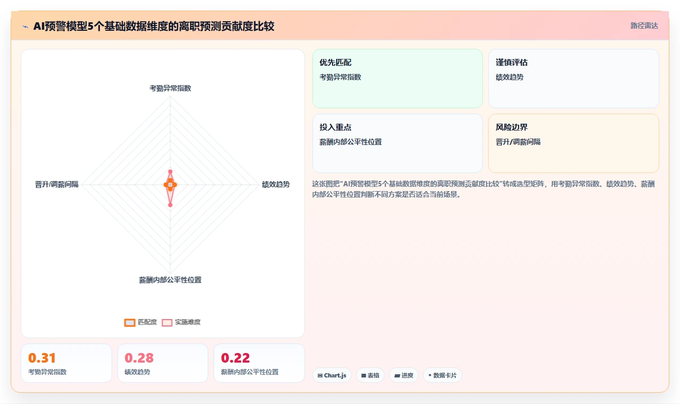Viewport: 680px width, 404px height.
Task: Open the 投入重点 card
Action: [x=397, y=143]
